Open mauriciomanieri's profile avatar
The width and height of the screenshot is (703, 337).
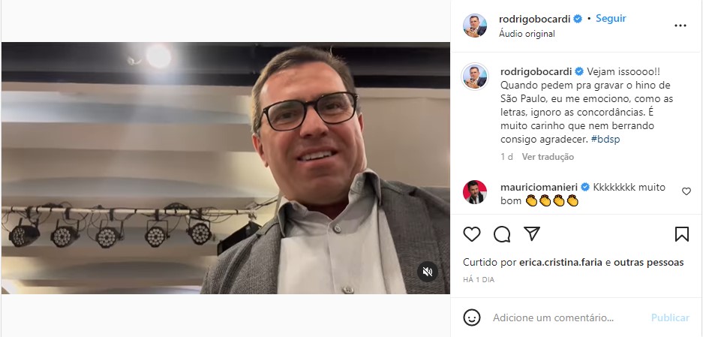coord(475,192)
